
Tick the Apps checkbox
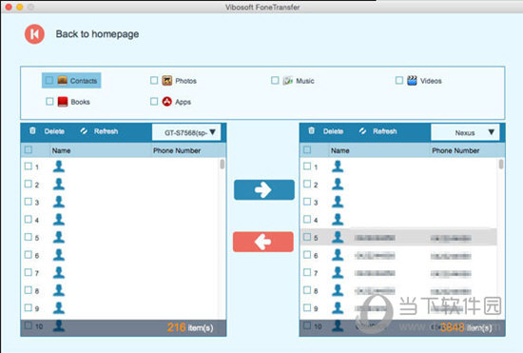click(154, 102)
